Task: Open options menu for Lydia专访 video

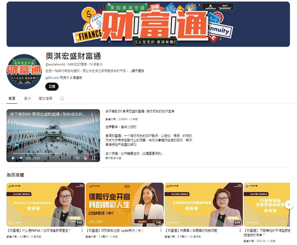Action: click(x=161, y=231)
